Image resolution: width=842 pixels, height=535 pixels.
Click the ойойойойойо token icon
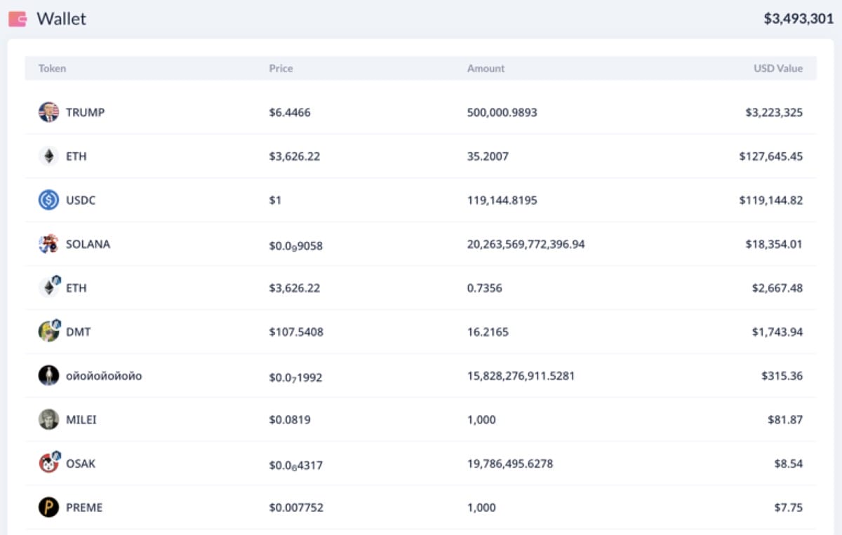(x=48, y=376)
